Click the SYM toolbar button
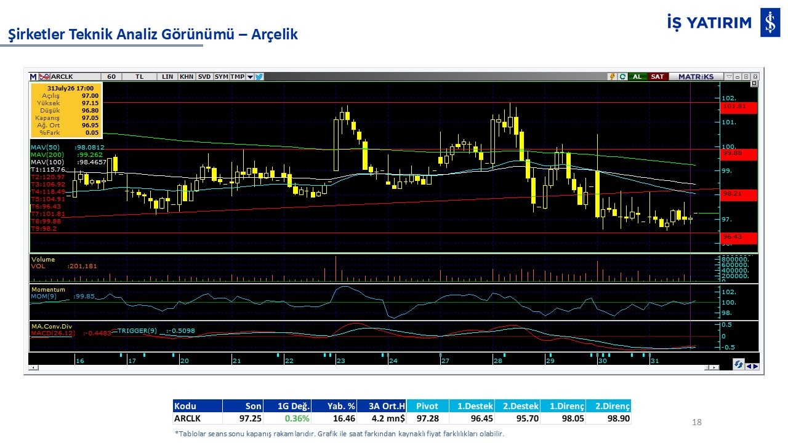The height and width of the screenshot is (443, 788). click(x=221, y=76)
